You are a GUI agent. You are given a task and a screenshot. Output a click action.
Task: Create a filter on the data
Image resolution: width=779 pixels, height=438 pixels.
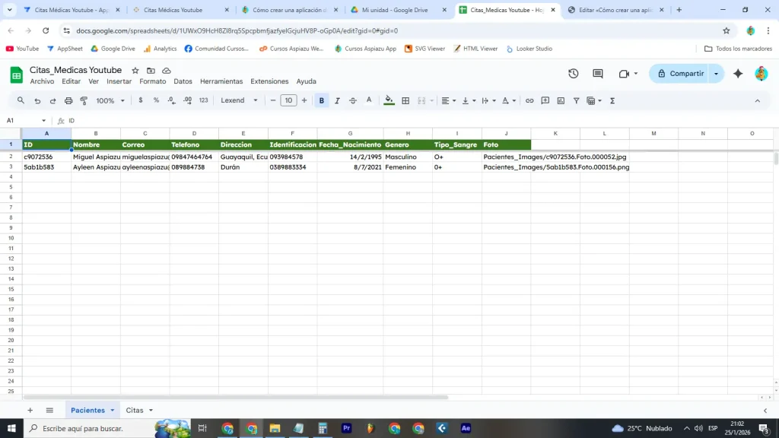coord(577,100)
